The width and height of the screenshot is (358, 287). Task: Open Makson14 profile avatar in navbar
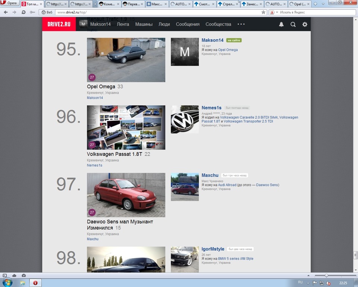click(x=83, y=24)
